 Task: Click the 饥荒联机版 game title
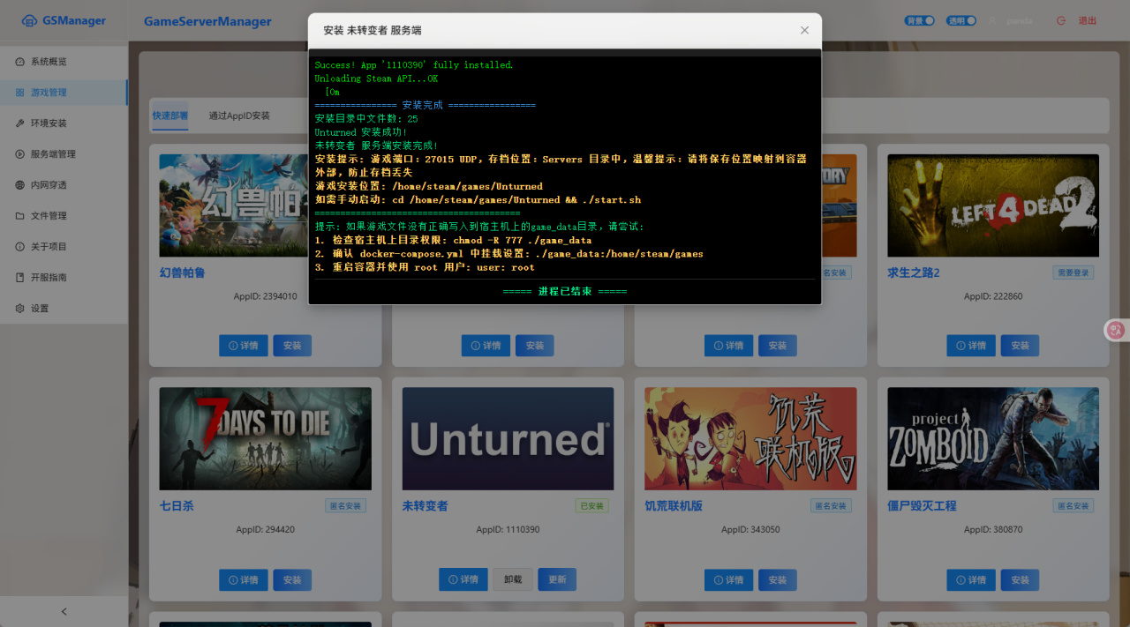pyautogui.click(x=674, y=506)
